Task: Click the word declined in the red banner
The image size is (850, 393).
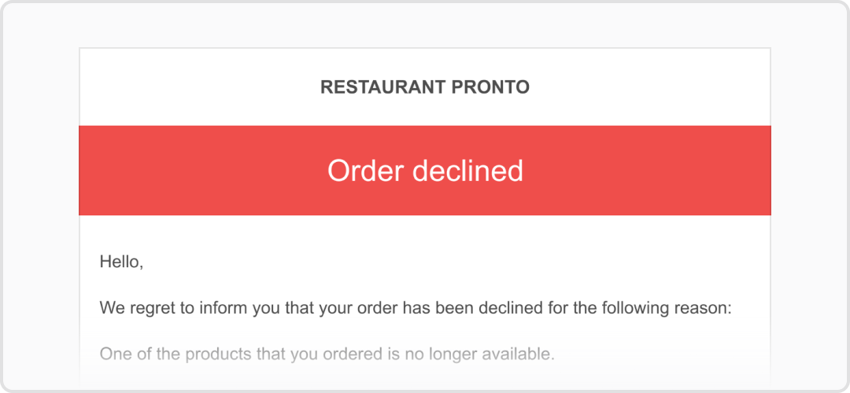Action: (468, 171)
